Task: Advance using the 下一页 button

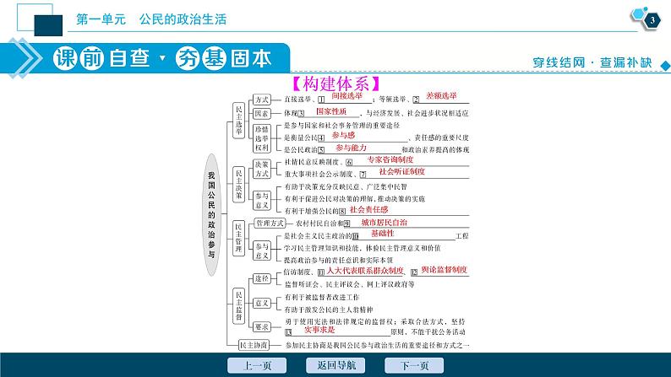Action: (414, 365)
